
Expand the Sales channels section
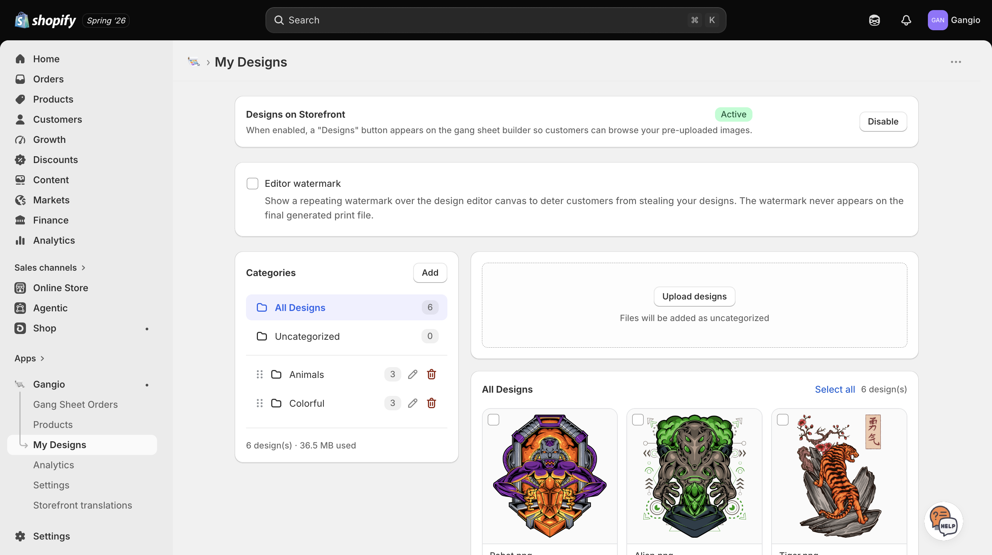click(x=50, y=267)
